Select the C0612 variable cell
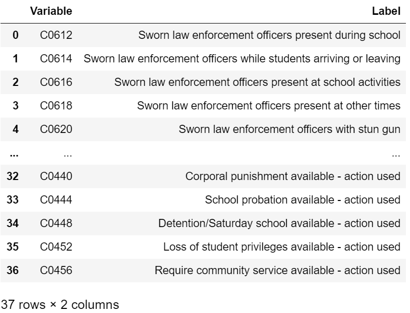The width and height of the screenshot is (410, 313). pos(56,35)
